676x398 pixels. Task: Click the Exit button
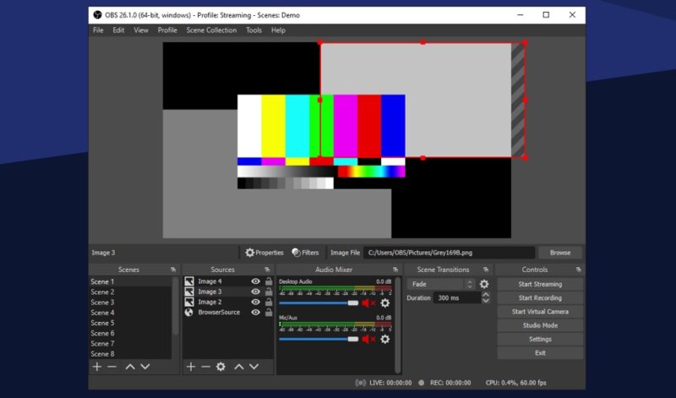coord(540,352)
